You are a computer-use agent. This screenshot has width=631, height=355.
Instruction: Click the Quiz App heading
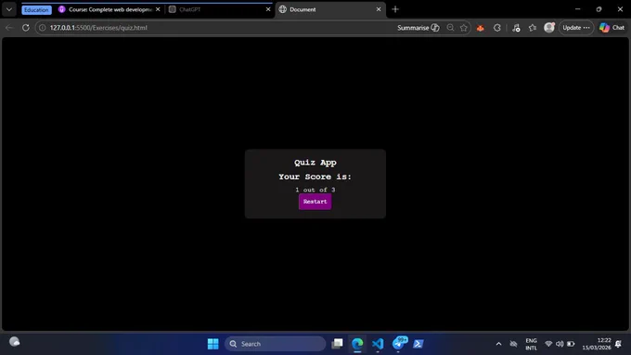pyautogui.click(x=315, y=163)
